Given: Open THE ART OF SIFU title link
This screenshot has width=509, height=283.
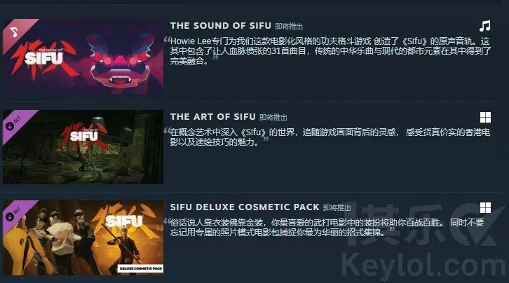Looking at the screenshot, I should coord(213,117).
